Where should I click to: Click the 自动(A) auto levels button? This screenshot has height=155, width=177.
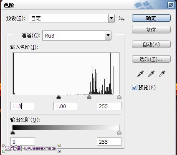click(x=151, y=44)
